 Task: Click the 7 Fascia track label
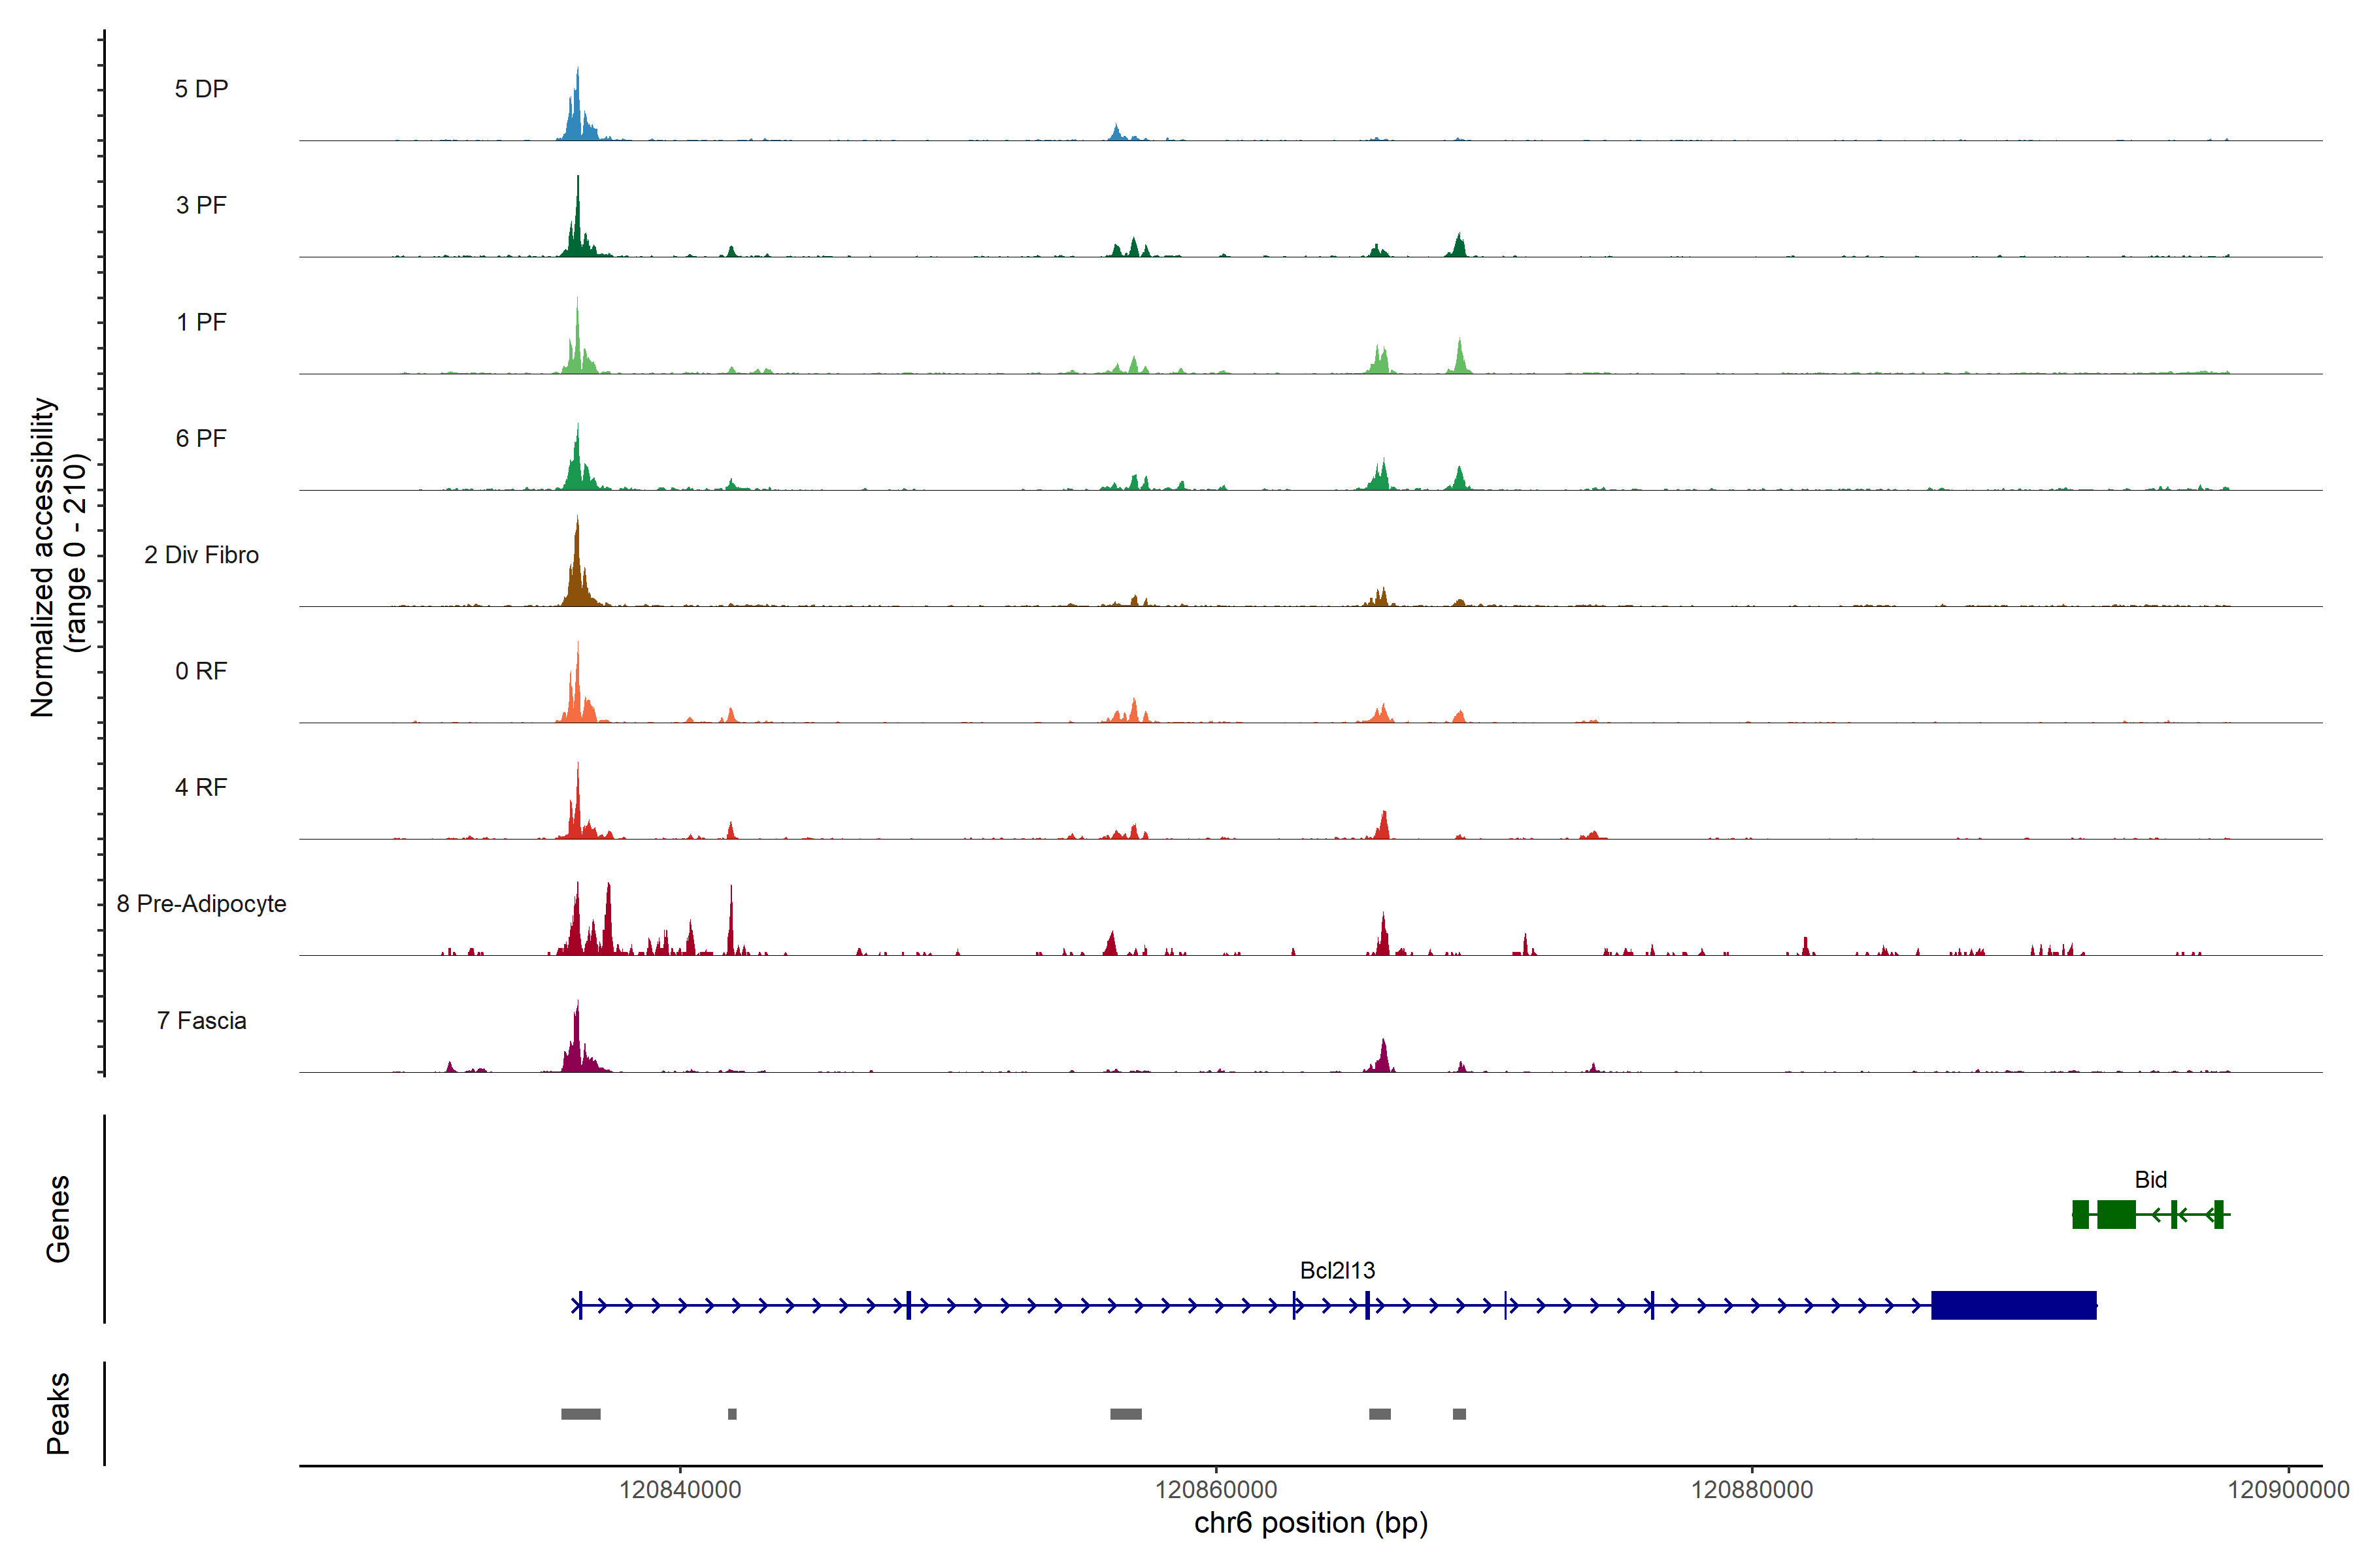point(201,1020)
